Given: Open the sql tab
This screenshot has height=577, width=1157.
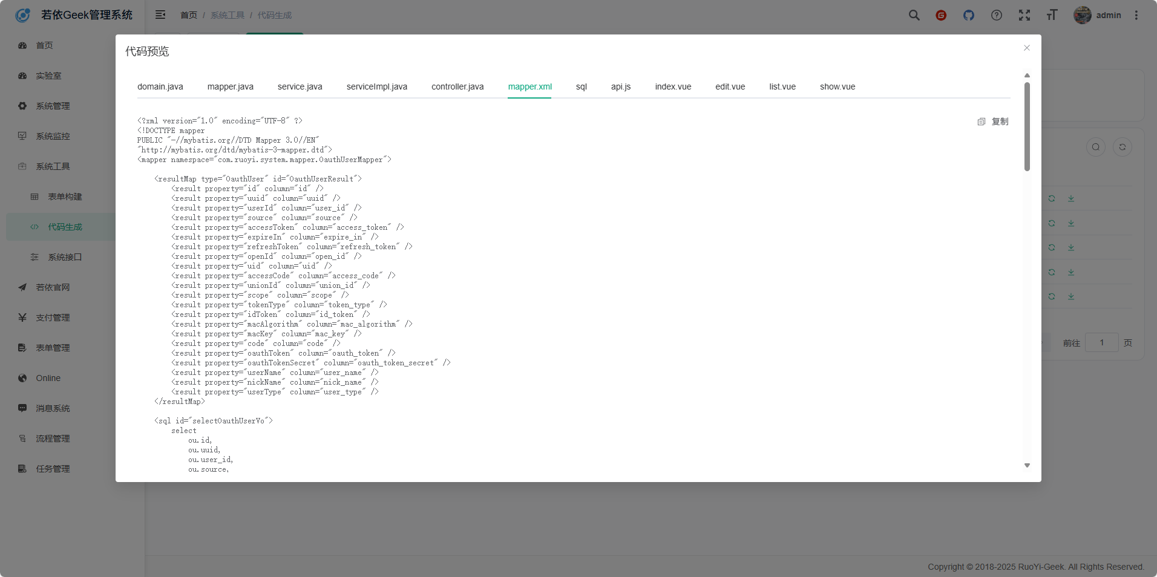Looking at the screenshot, I should [582, 86].
